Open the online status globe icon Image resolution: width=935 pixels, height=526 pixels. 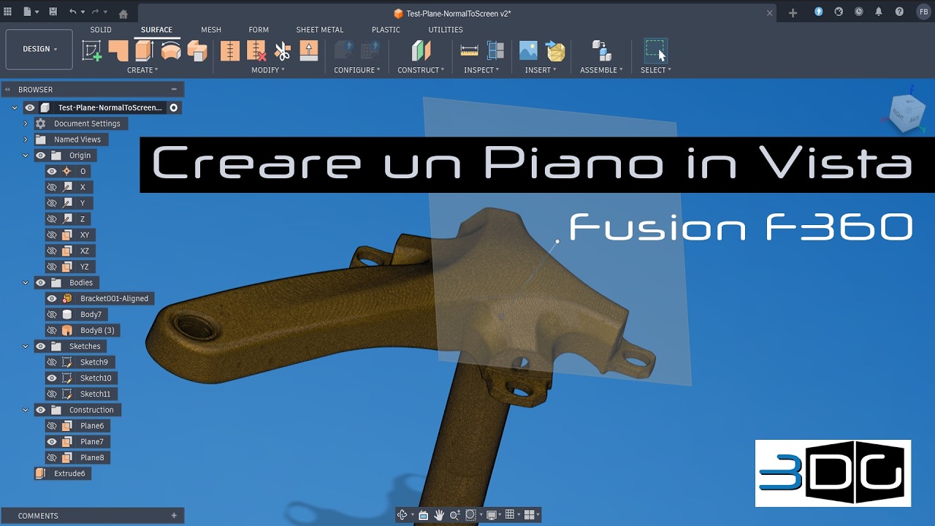point(839,12)
